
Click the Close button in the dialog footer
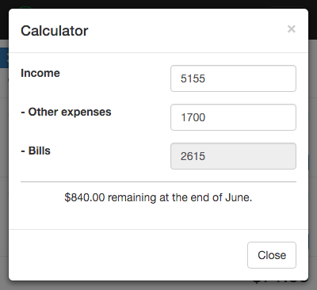pos(272,255)
